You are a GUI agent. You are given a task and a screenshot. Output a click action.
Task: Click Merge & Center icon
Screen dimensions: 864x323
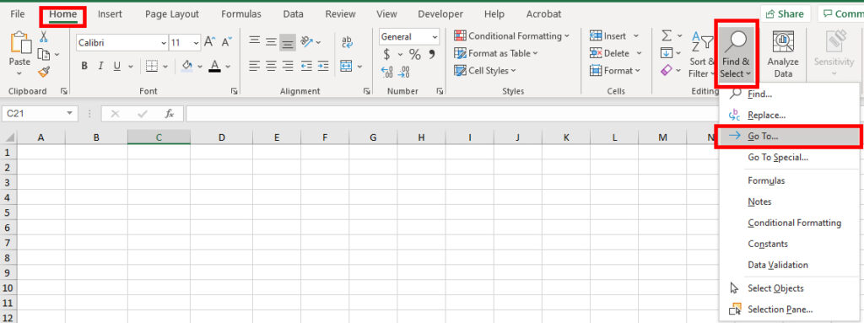[347, 66]
